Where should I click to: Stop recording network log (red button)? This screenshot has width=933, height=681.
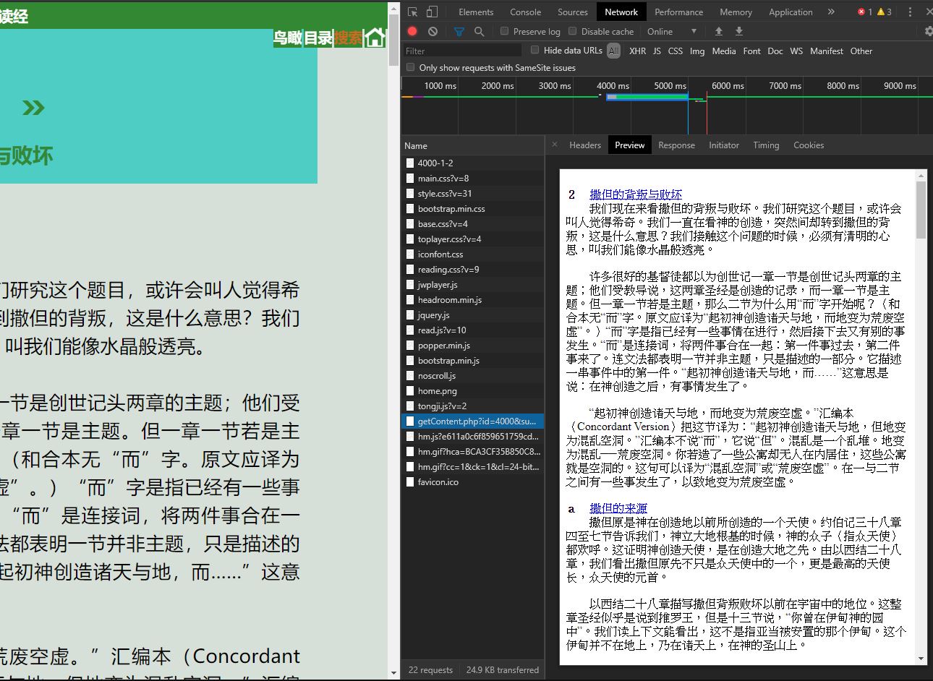point(412,32)
